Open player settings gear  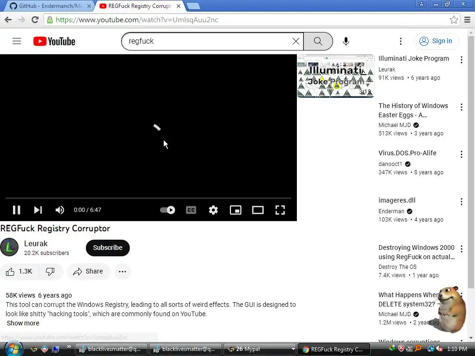coord(213,210)
